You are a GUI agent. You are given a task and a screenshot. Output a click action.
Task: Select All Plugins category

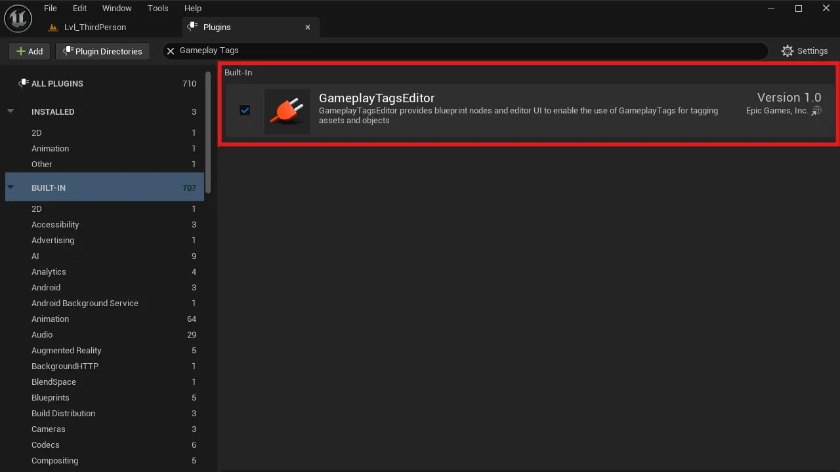coord(104,83)
